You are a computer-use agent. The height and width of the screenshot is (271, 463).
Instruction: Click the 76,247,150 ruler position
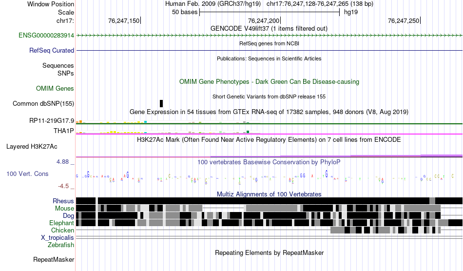pyautogui.click(x=124, y=20)
